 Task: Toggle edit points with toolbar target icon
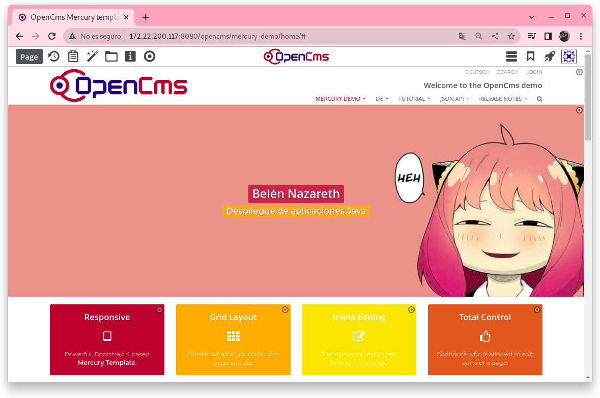[x=150, y=56]
